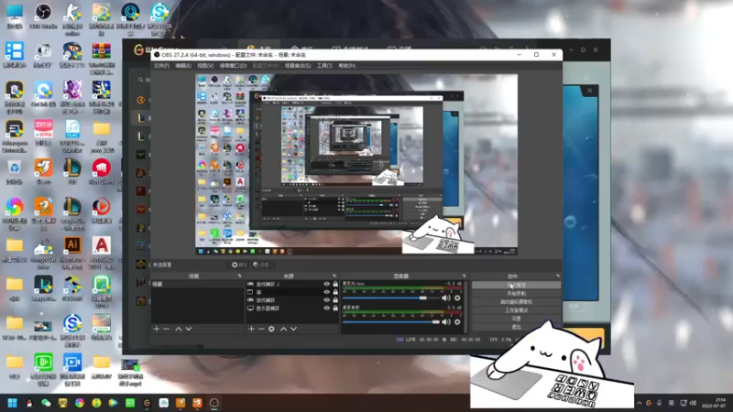
Task: Toggle visibility of the 猫 source
Action: [327, 292]
